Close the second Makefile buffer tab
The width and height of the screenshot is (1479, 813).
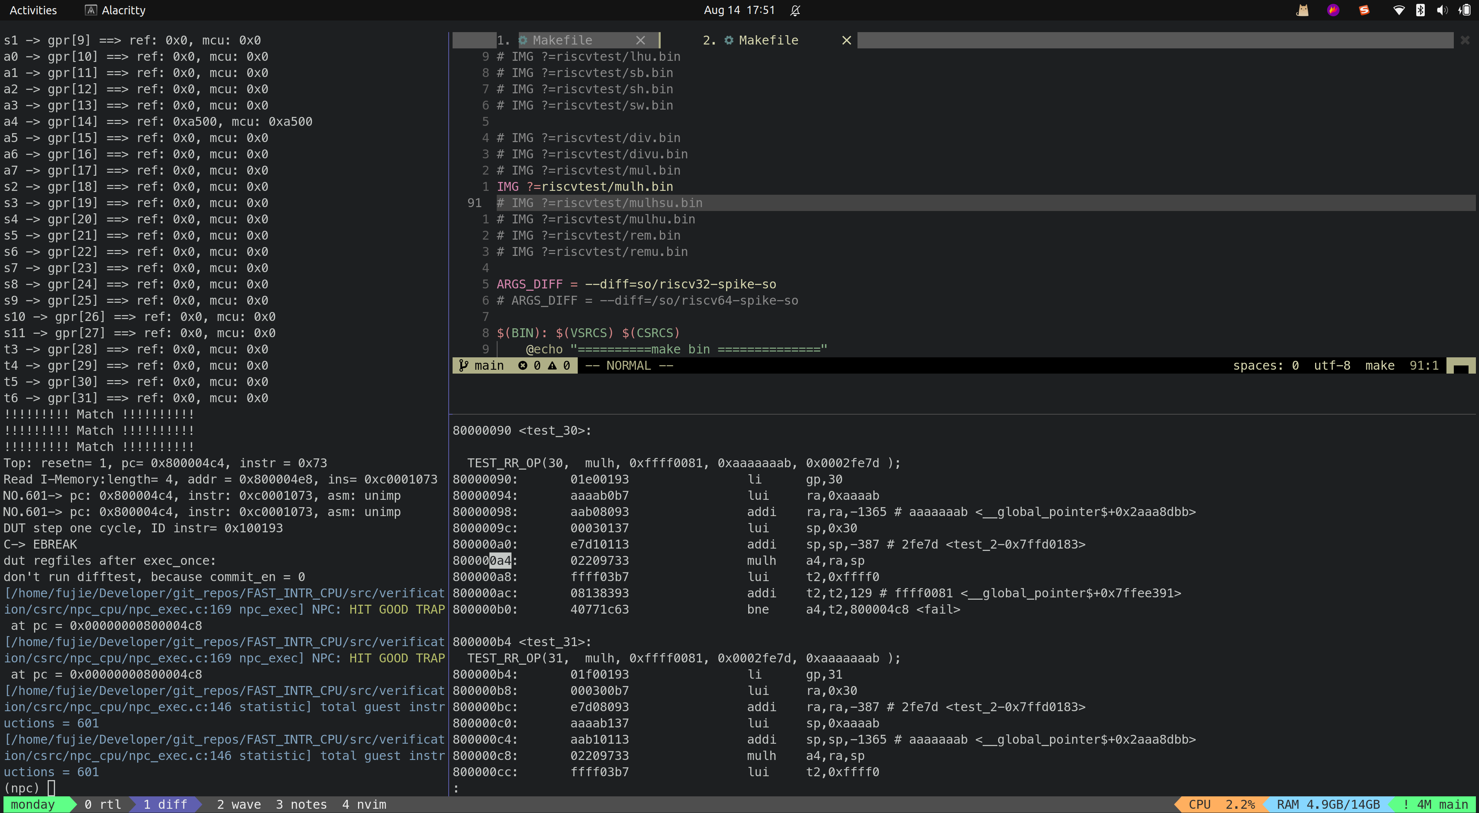point(846,40)
